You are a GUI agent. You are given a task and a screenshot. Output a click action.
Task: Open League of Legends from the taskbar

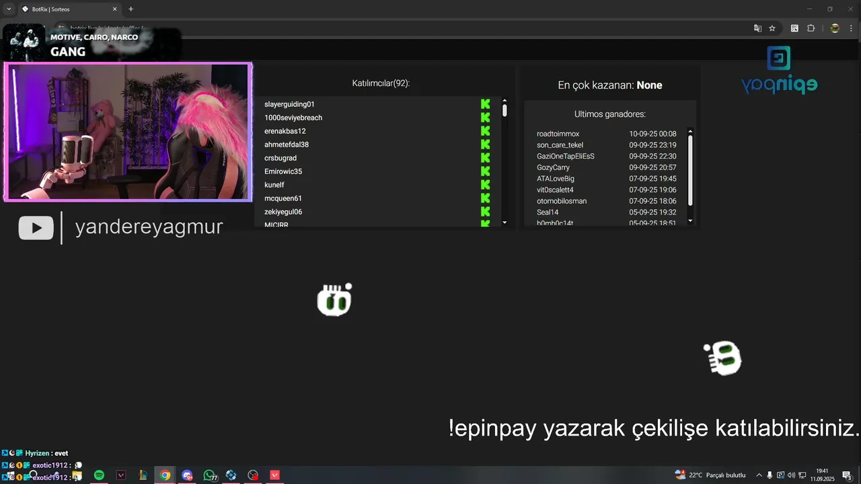tap(143, 475)
